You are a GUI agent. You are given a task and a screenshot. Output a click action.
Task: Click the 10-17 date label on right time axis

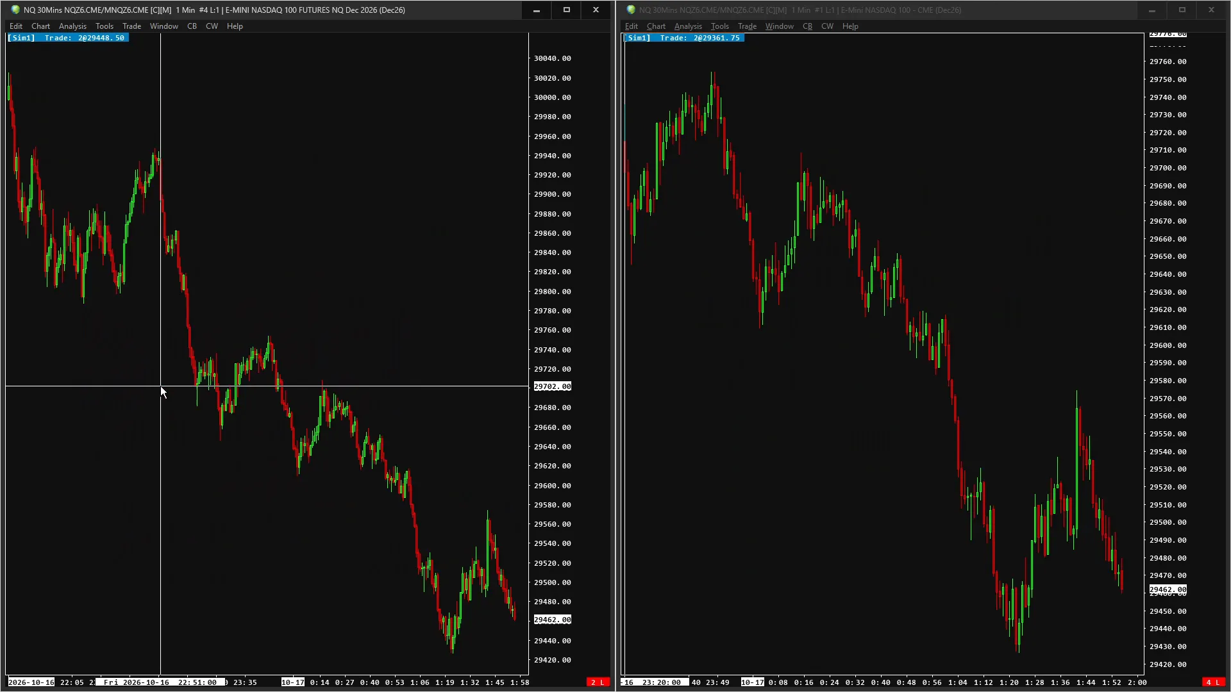pos(753,682)
